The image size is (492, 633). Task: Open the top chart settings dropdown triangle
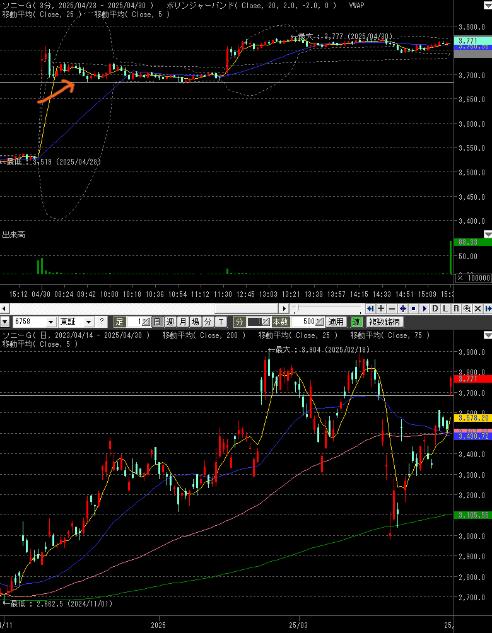(488, 6)
